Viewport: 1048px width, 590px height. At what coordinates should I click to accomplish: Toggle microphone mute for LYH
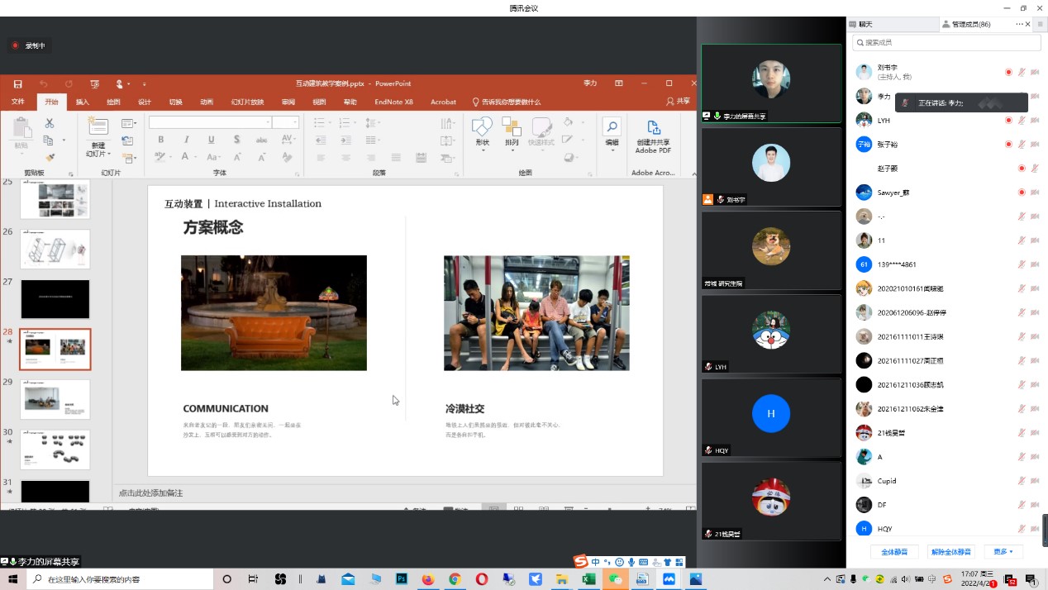point(1022,121)
